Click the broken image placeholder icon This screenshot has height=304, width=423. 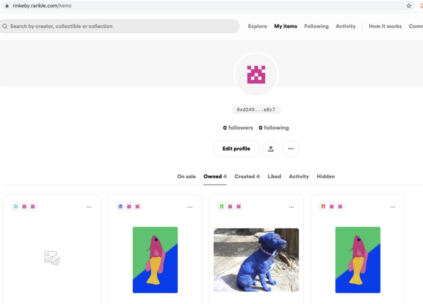[52, 258]
